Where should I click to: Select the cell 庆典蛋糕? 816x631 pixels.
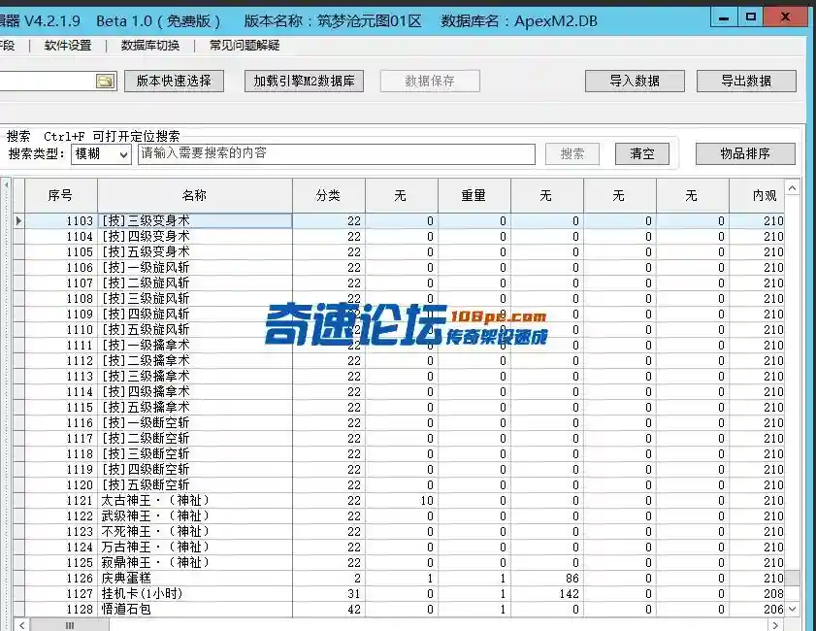(195, 579)
